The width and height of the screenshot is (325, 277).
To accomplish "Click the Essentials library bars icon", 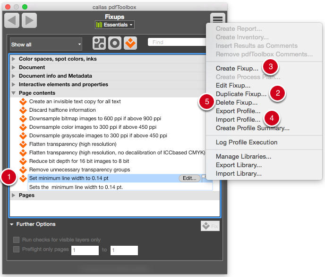I will 99,25.
